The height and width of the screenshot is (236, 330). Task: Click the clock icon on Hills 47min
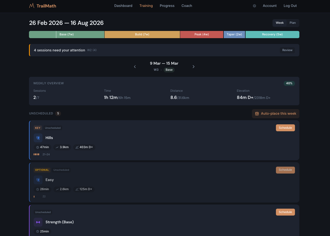[38, 147]
